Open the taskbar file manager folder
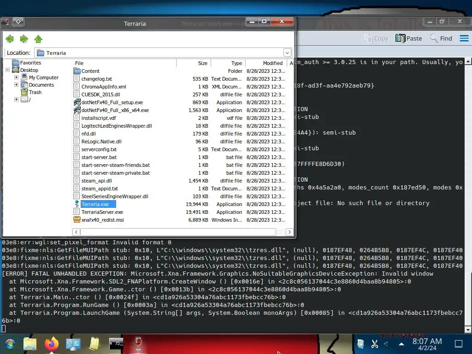The height and width of the screenshot is (354, 472). [x=30, y=343]
